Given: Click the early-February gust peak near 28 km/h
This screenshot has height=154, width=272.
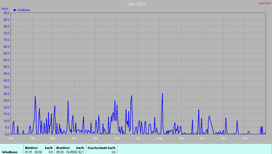Looking at the screenshot, I should (35, 97).
